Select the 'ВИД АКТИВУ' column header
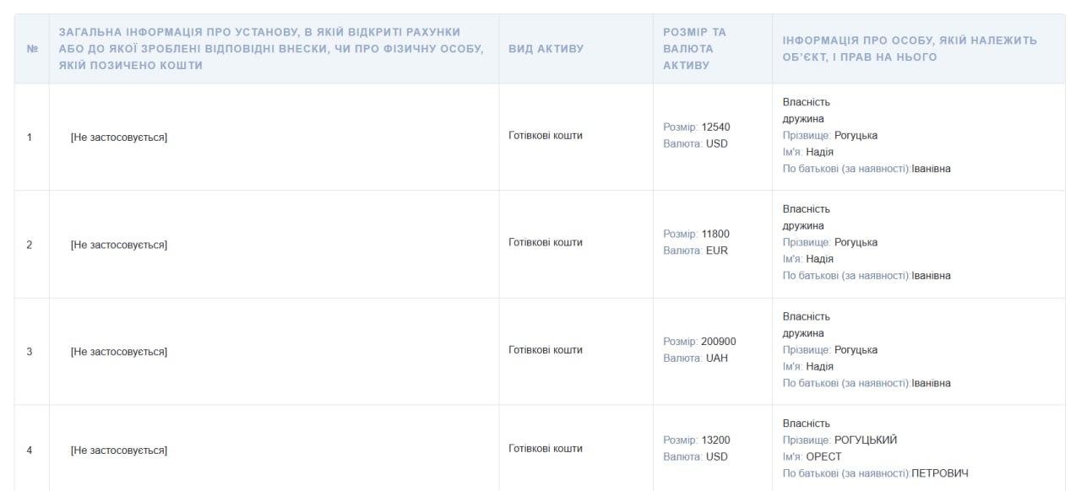The height and width of the screenshot is (491, 1081). pos(546,49)
